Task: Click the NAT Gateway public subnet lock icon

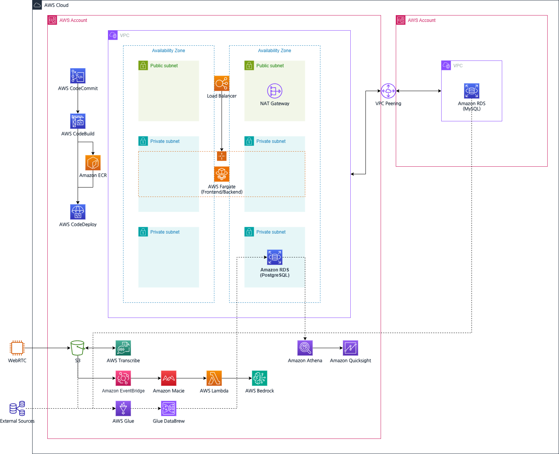Action: point(249,65)
